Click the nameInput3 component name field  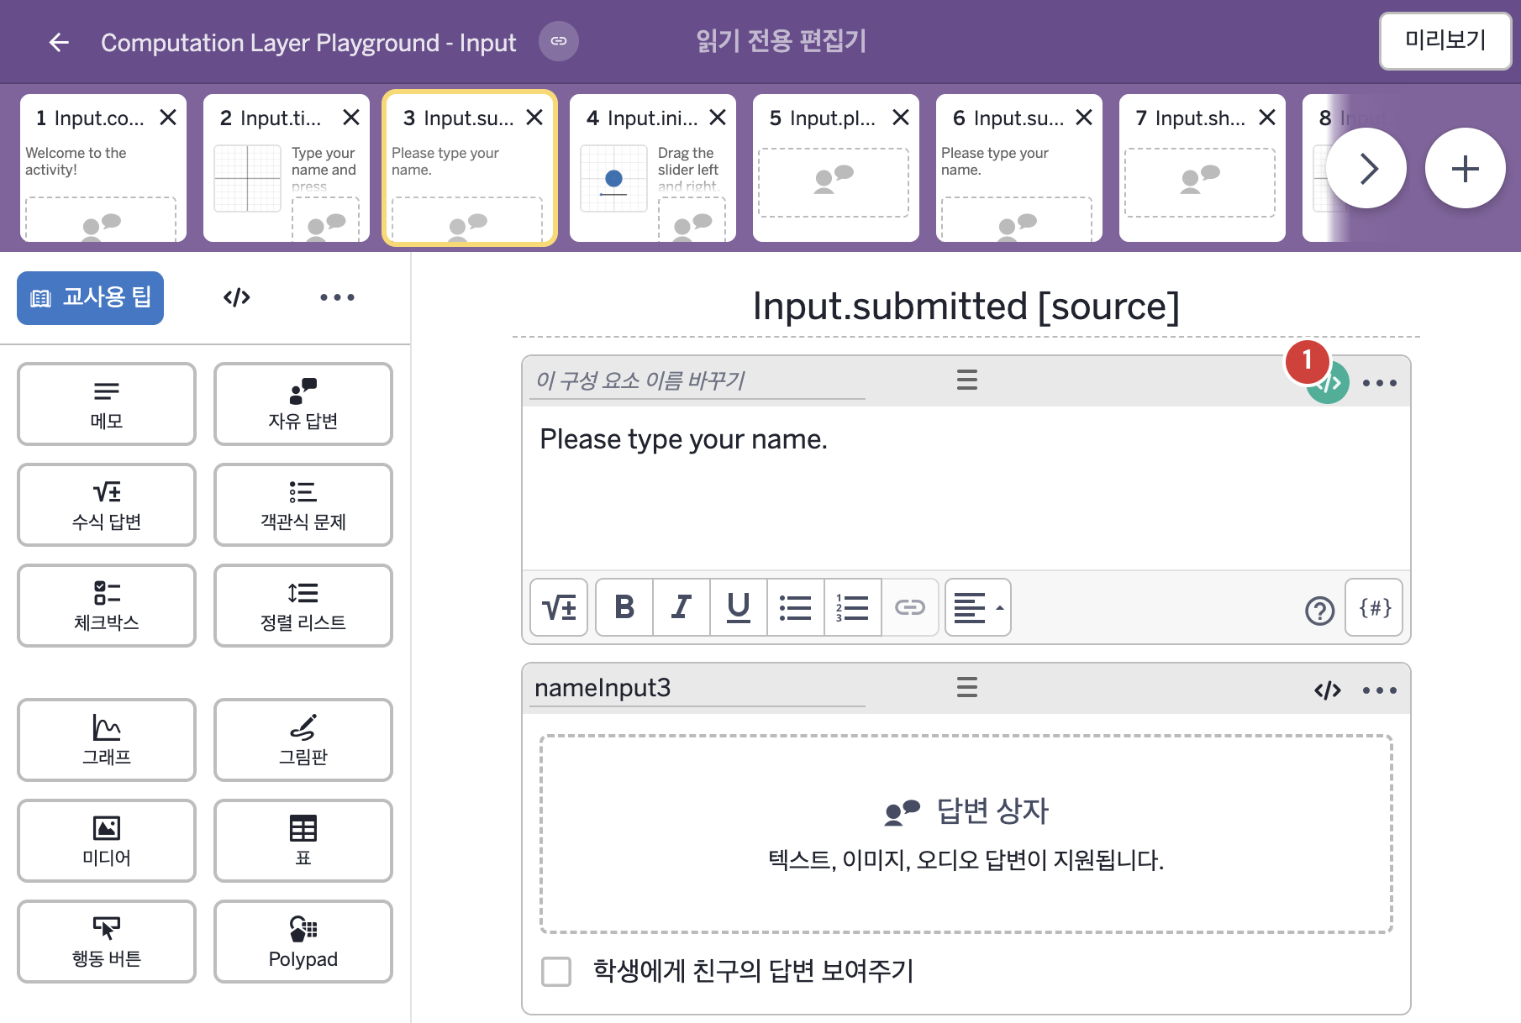(x=697, y=689)
